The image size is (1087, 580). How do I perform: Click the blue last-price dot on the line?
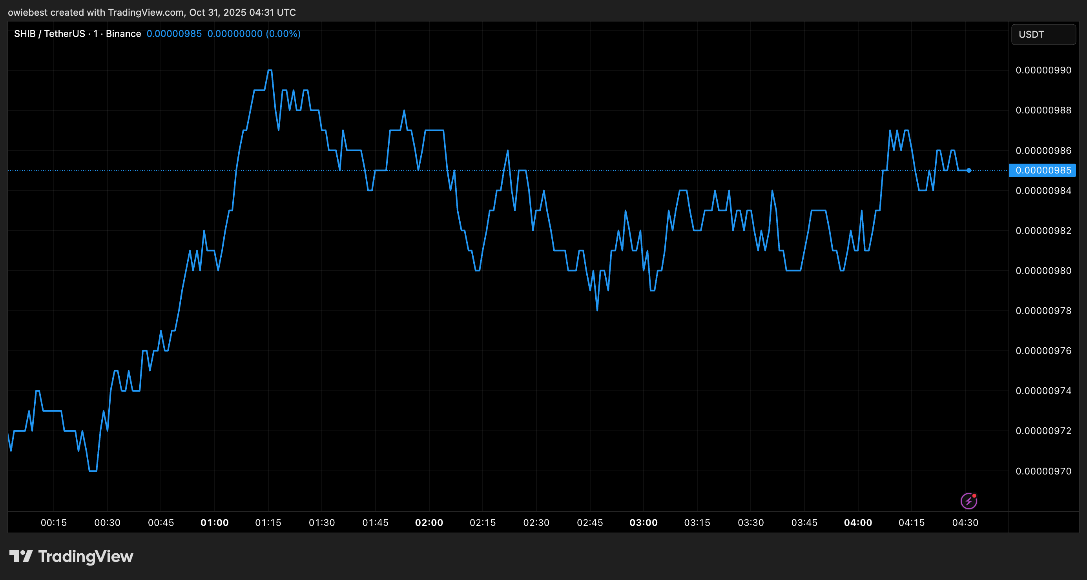pos(969,171)
